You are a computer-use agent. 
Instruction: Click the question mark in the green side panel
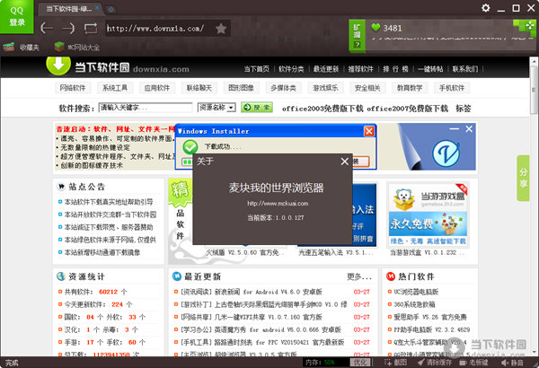tap(358, 44)
